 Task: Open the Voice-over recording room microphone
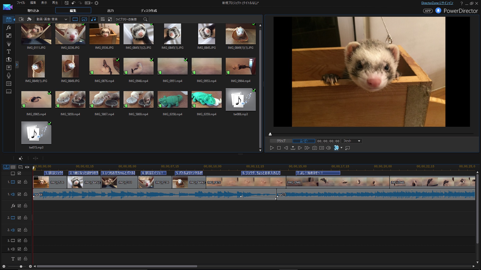pyautogui.click(x=9, y=75)
